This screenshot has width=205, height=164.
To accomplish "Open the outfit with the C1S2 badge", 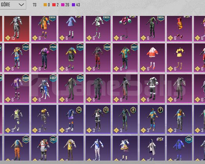I will (x=44, y=148).
